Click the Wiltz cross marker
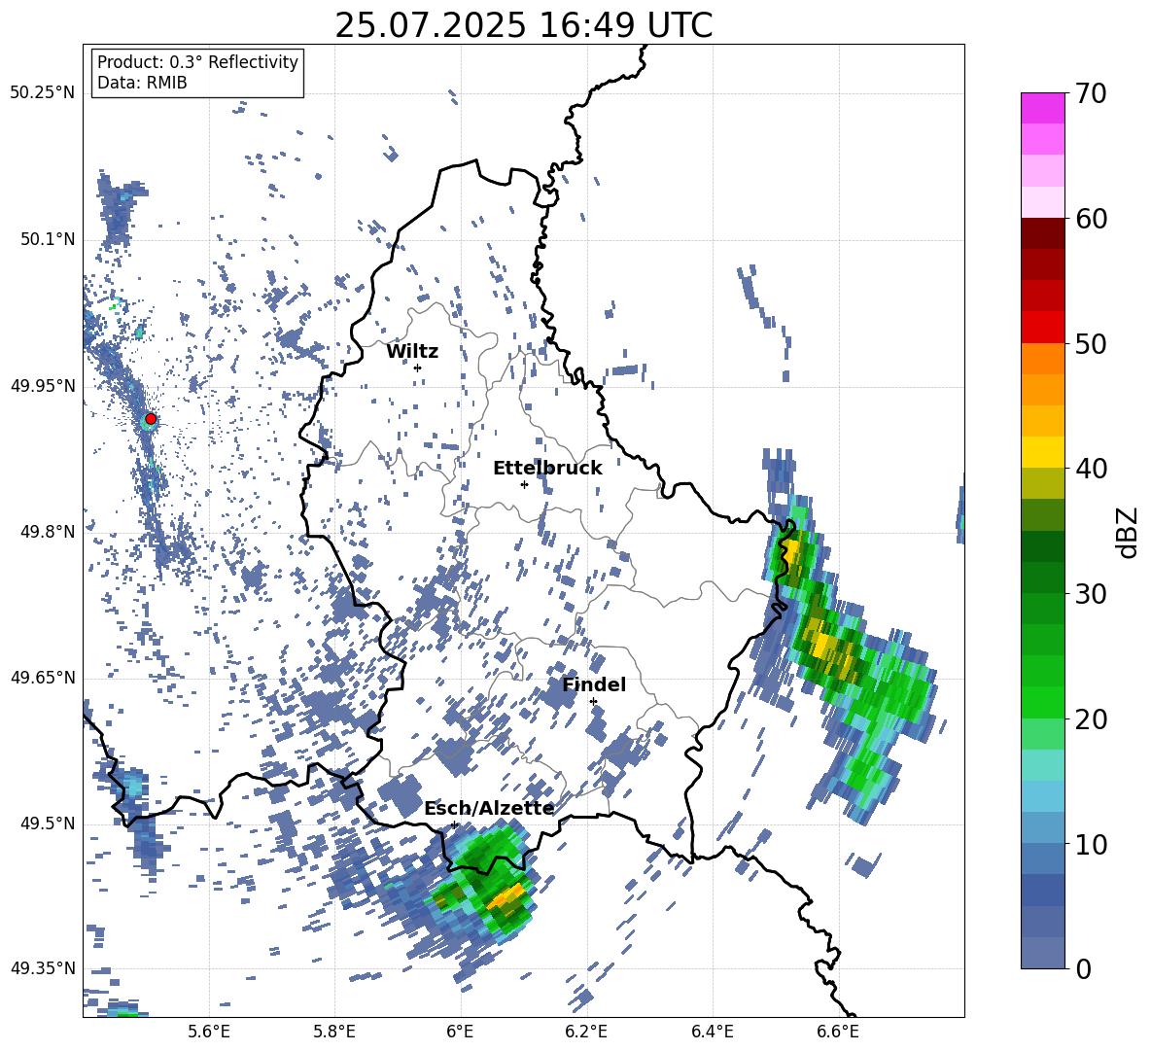The image size is (1151, 1051). [418, 368]
